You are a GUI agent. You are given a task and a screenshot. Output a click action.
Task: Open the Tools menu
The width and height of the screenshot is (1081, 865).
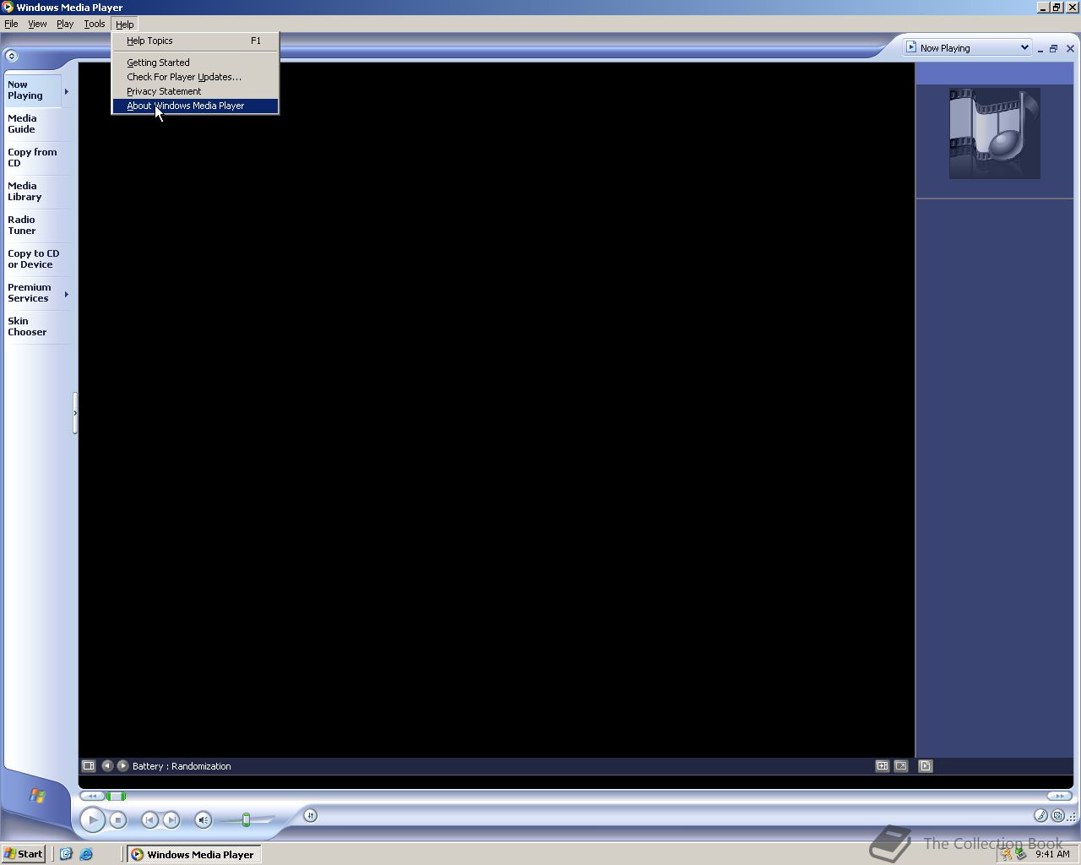[95, 24]
